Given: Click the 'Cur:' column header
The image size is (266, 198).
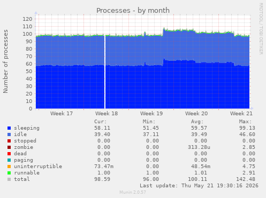Looking at the screenshot, I should click(101, 122).
